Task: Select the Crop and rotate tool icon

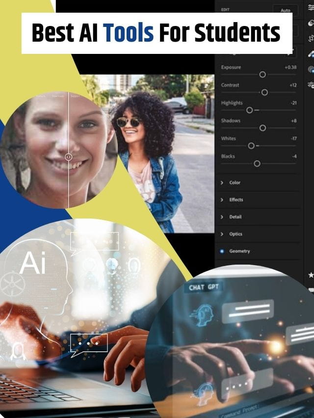Action: coord(311,39)
